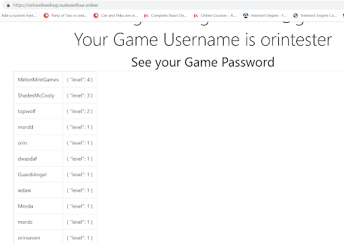This screenshot has width=344, height=244.
Task: Select the GuardiAngel leaderboard entry
Action: click(38, 175)
